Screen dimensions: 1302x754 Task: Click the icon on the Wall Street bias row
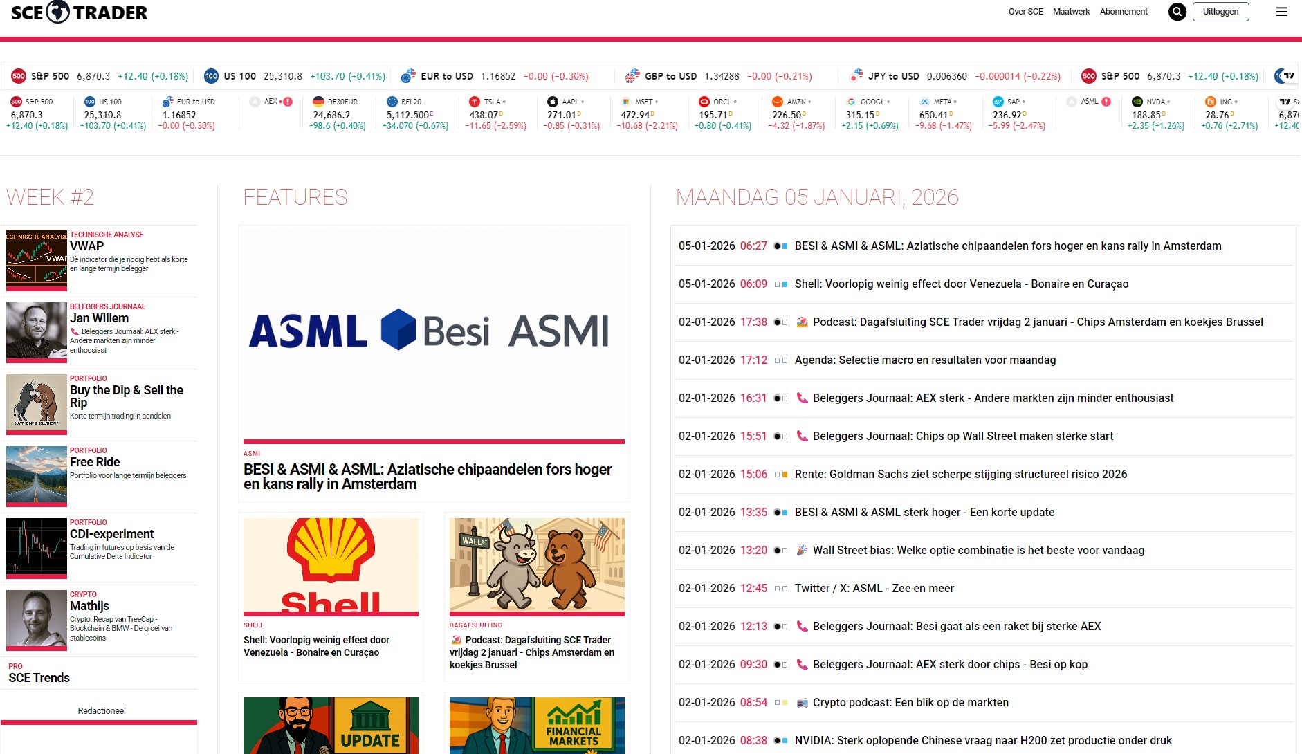click(802, 550)
